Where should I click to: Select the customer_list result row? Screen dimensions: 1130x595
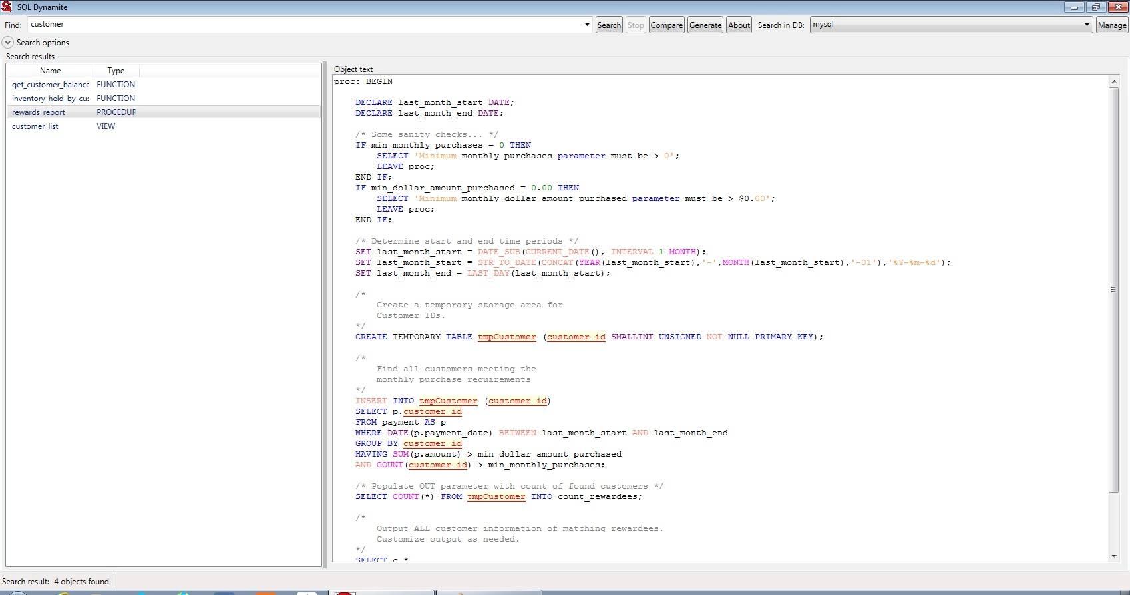click(164, 126)
